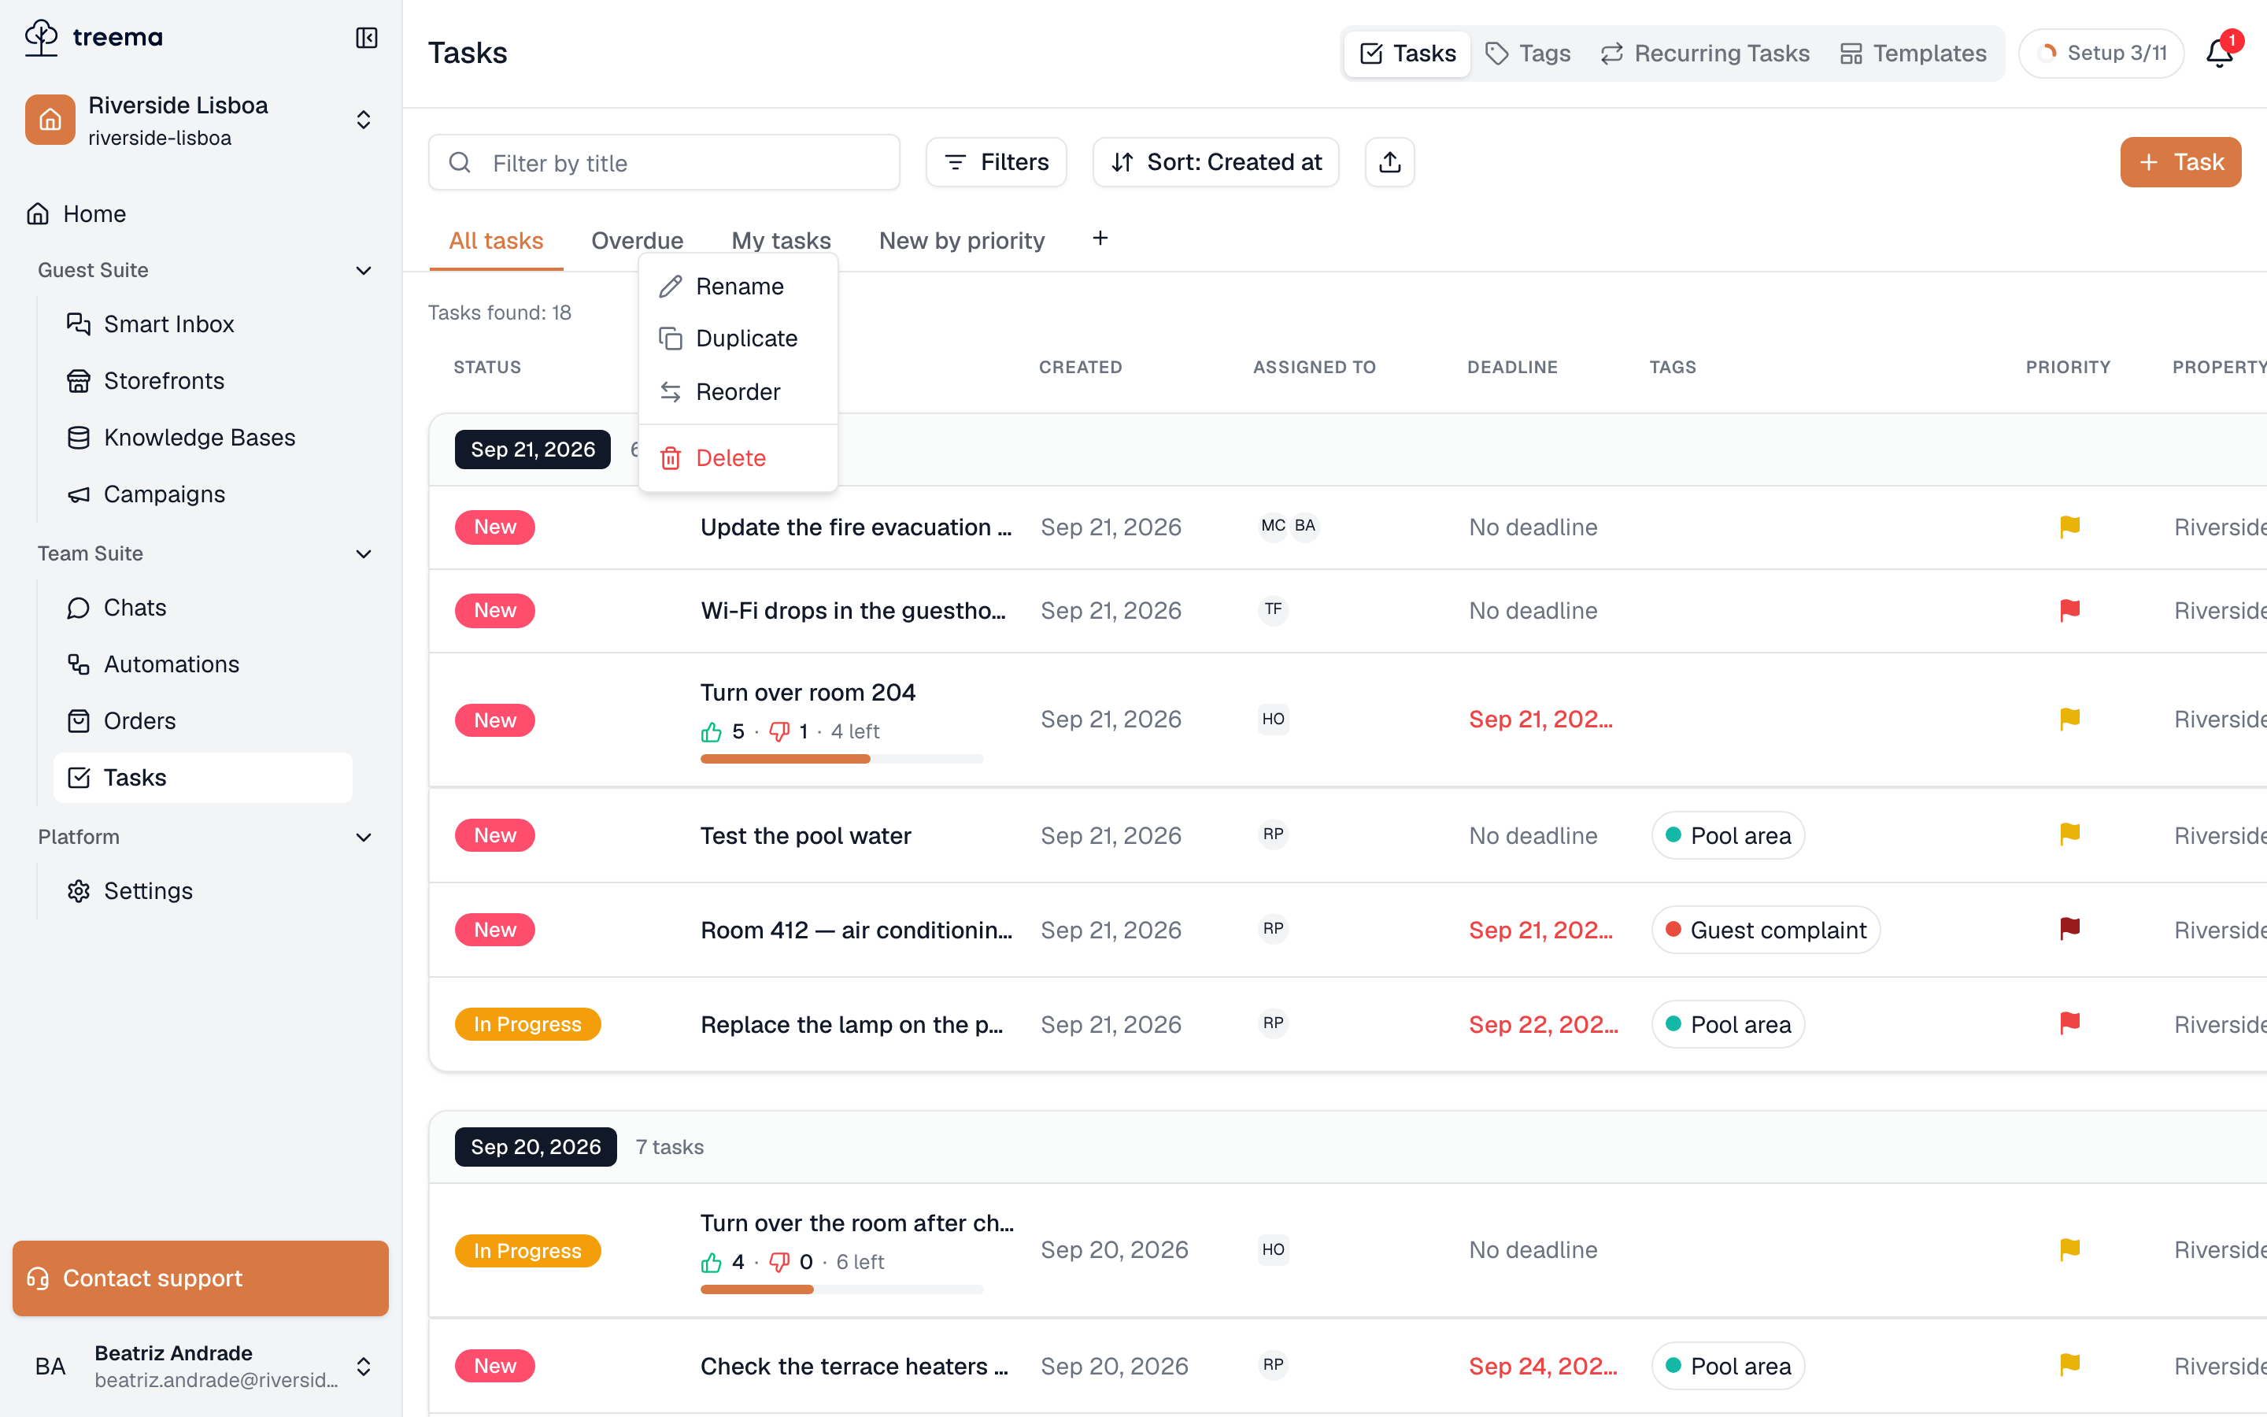Choose Delete from the context menu

coord(738,458)
